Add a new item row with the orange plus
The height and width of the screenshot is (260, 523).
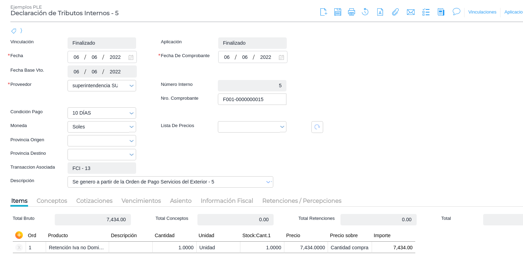click(x=19, y=235)
